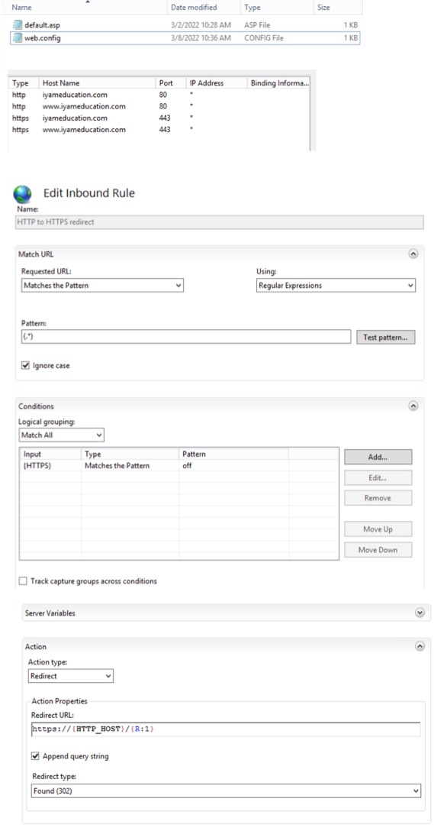447x831 pixels.
Task: Collapse the Action section chevron
Action: click(x=420, y=647)
